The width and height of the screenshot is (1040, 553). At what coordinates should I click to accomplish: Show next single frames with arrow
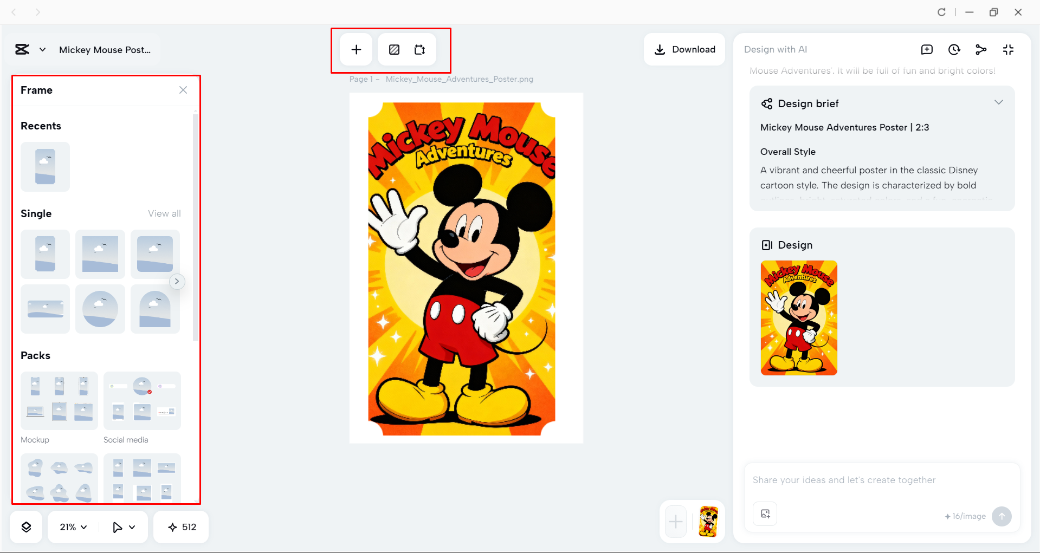click(x=177, y=281)
